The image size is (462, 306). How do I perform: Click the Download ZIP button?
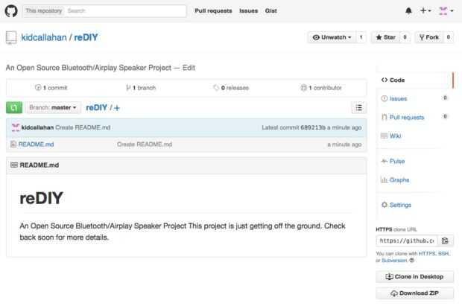click(x=414, y=293)
